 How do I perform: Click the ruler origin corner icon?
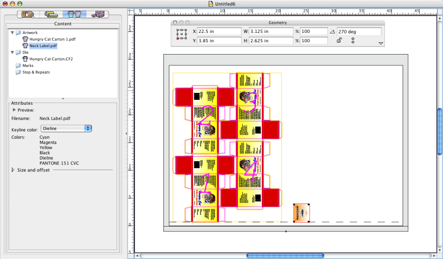tap(131, 12)
